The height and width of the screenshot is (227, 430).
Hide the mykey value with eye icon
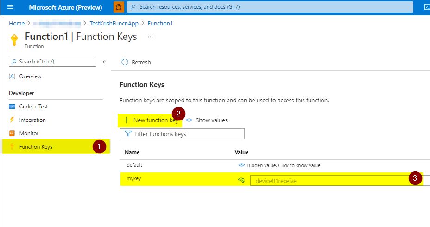click(x=241, y=180)
